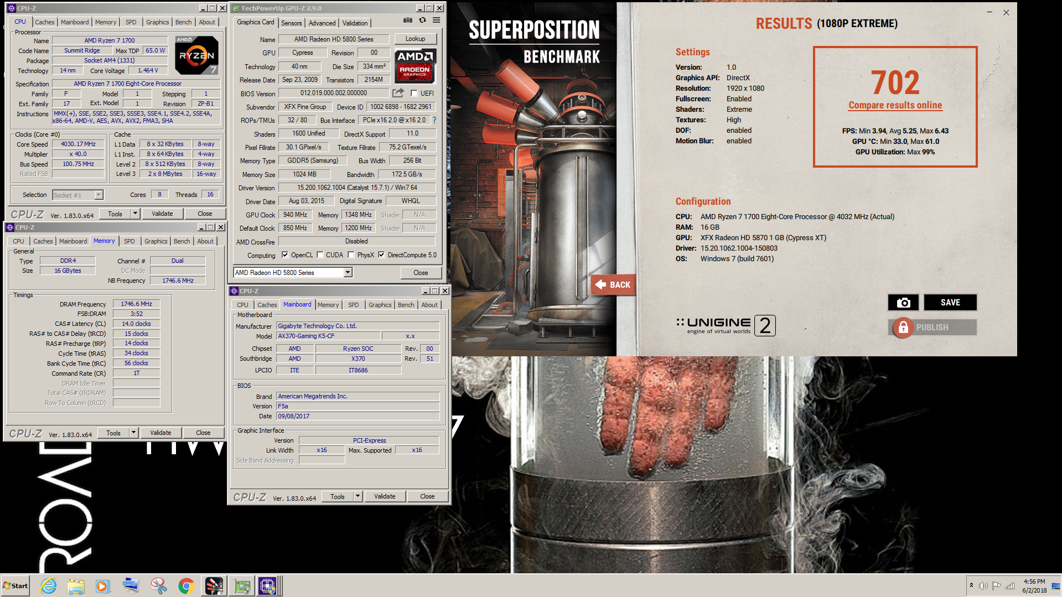Click the Core Speed value field
Screen dimensions: 1062x597
78,144
